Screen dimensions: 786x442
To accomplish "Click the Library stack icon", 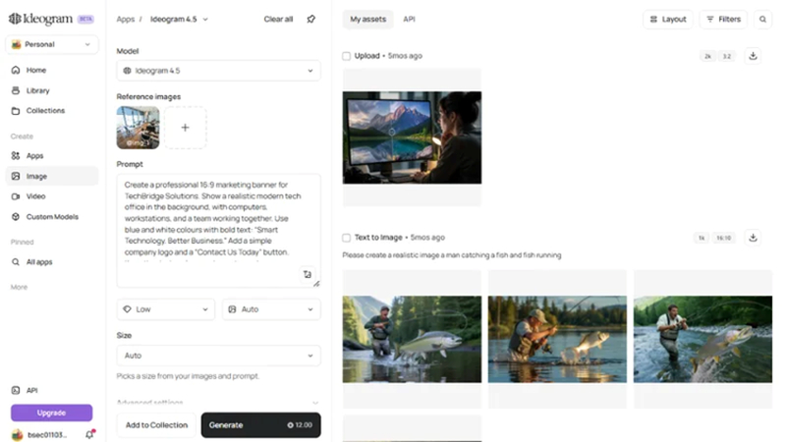I will [x=16, y=90].
